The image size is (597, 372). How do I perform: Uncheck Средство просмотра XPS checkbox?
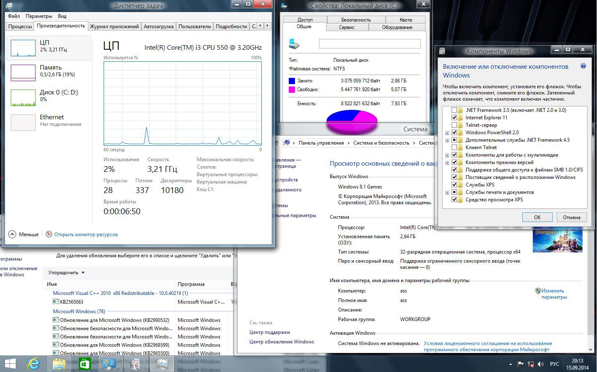(454, 200)
